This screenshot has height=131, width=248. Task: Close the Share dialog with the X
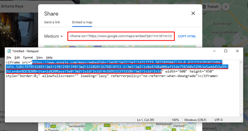[x=193, y=13]
